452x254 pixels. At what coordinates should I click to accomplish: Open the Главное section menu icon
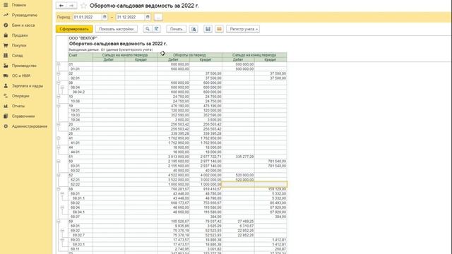point(6,5)
